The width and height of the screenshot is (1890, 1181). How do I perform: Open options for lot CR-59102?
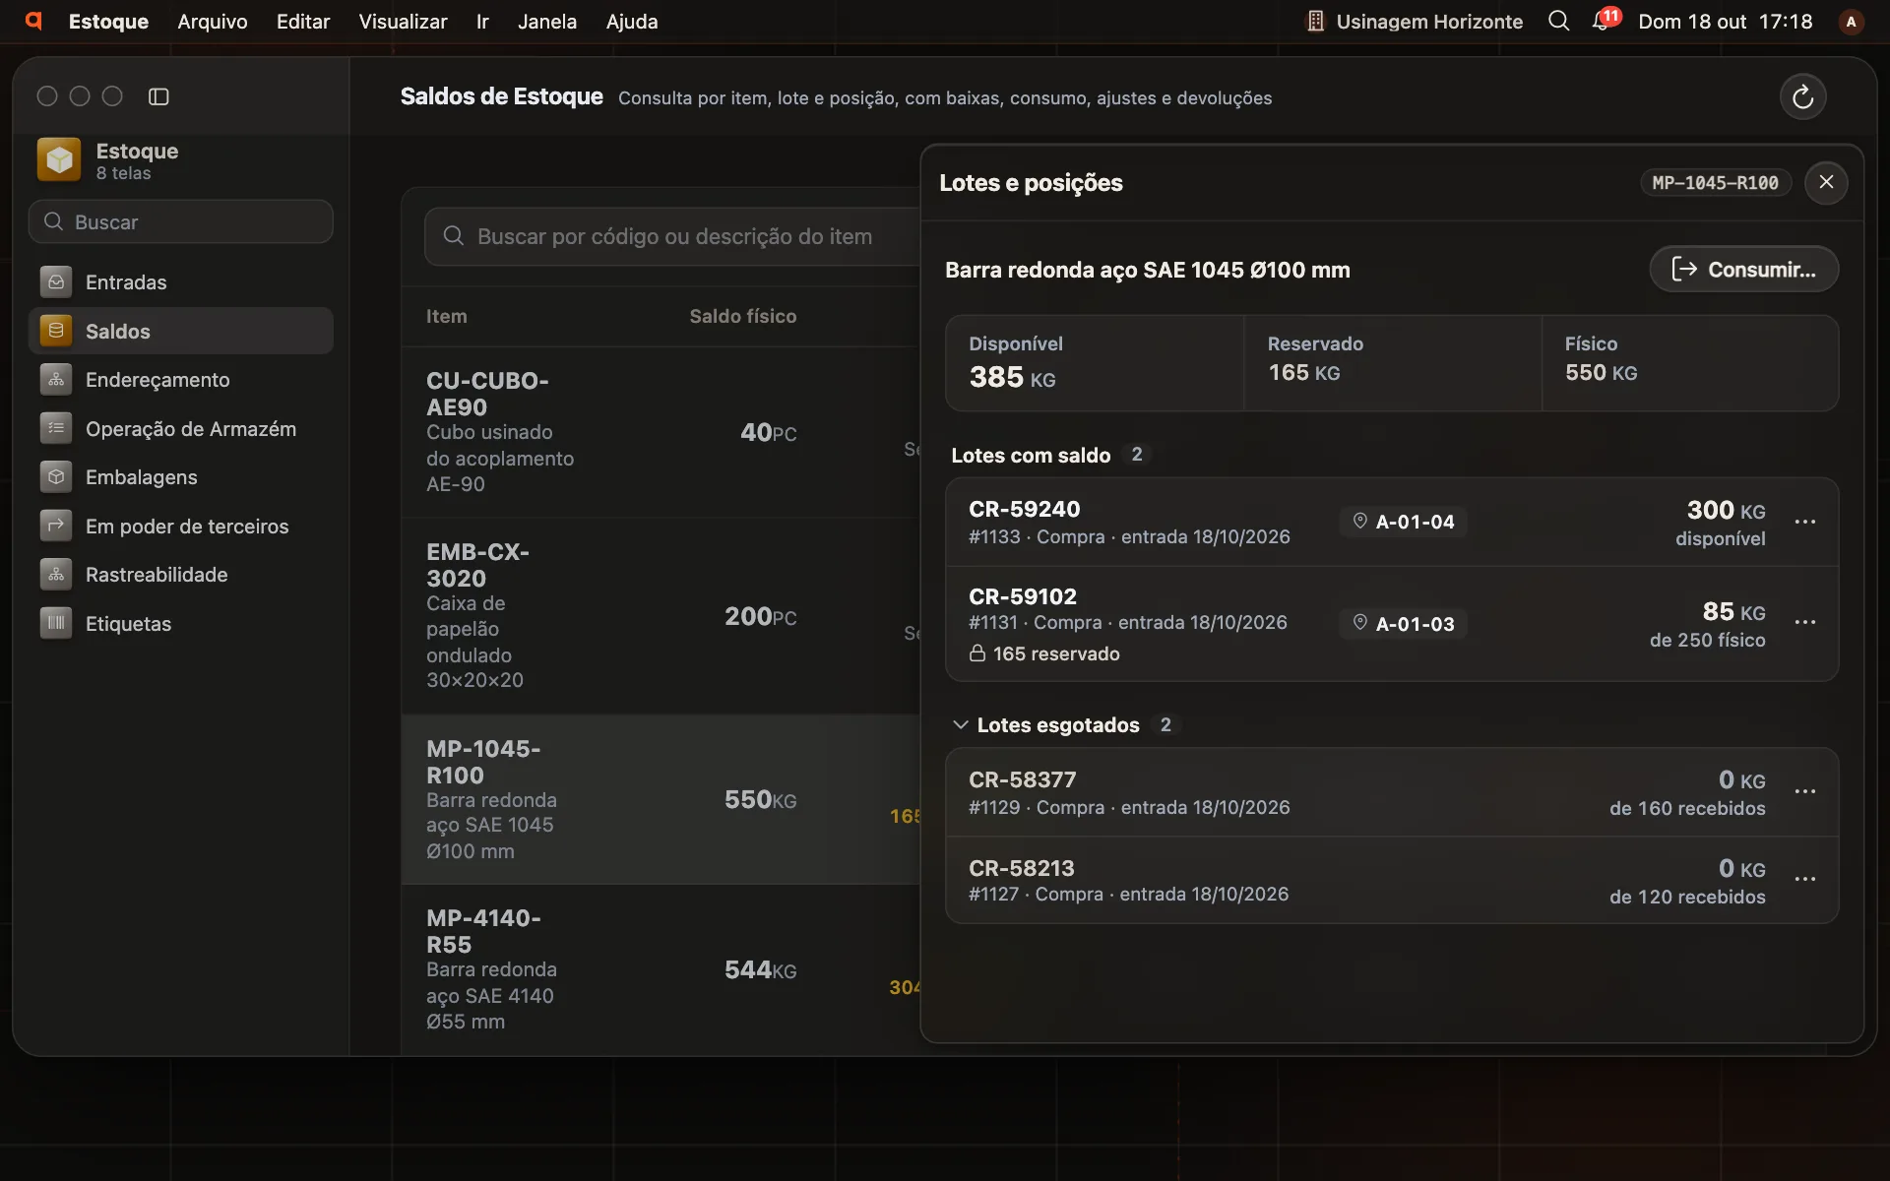pyautogui.click(x=1804, y=623)
